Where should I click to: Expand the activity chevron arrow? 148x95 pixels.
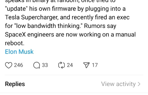(x=139, y=84)
